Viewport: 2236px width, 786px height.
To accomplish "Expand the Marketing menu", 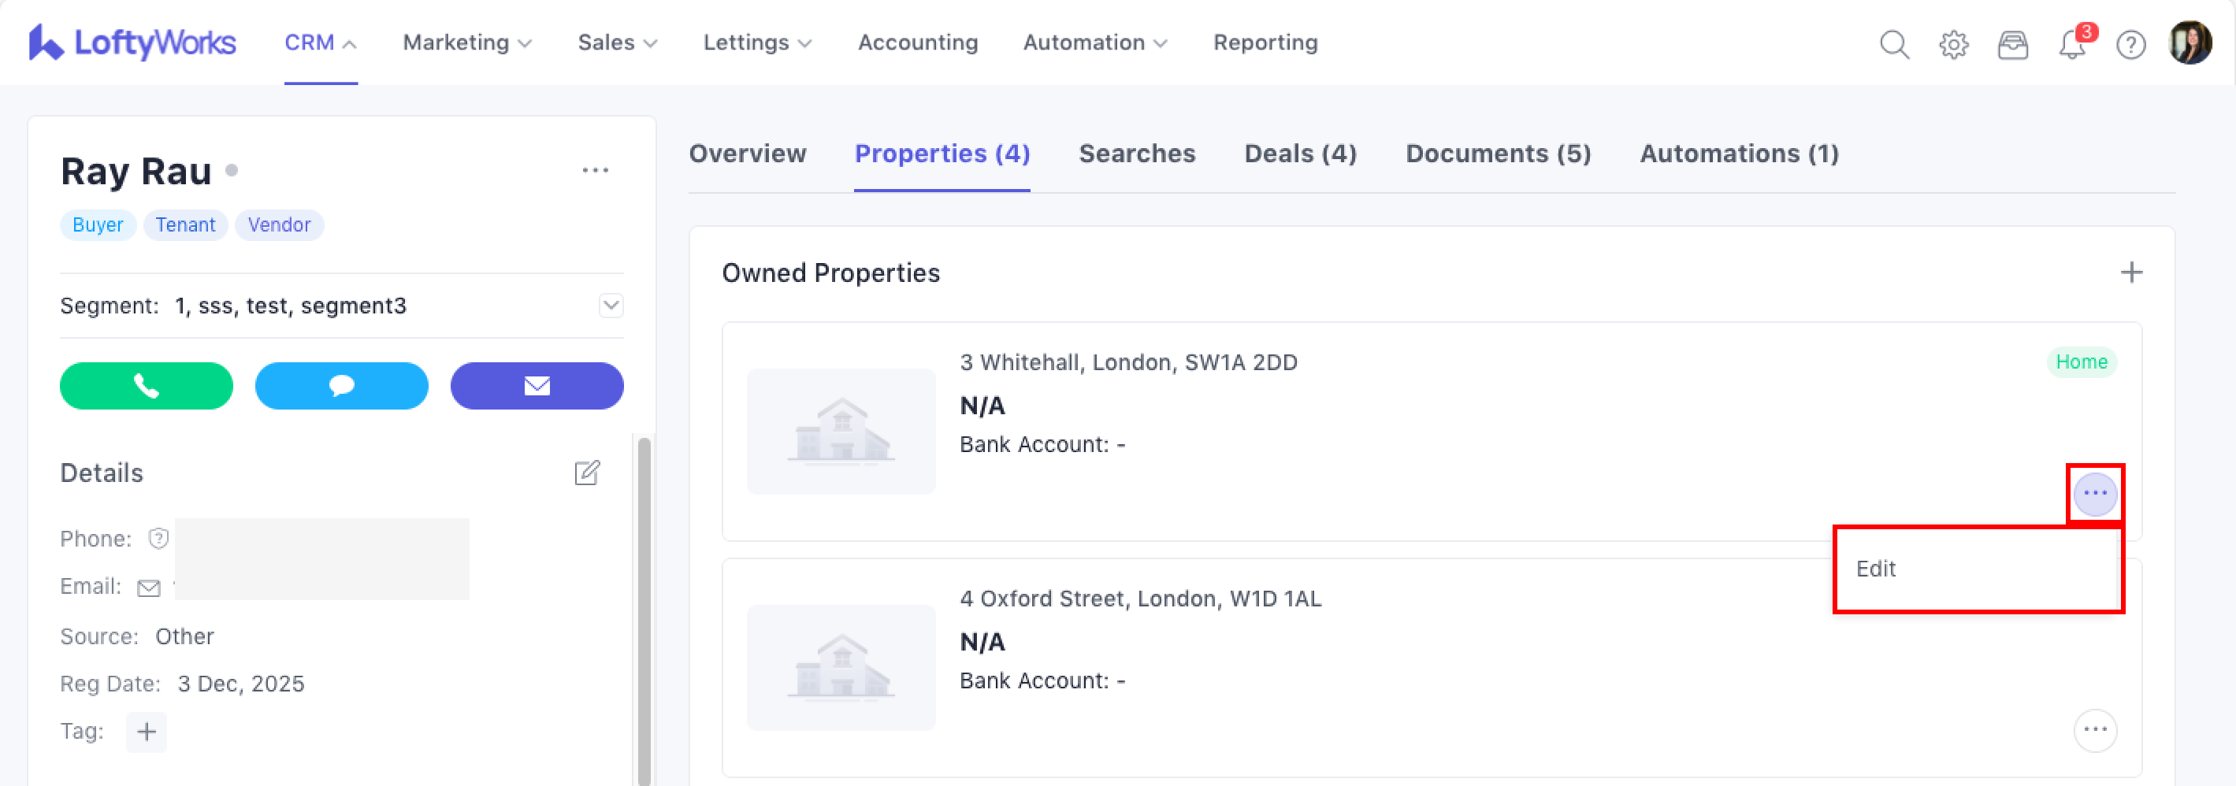I will click(x=467, y=43).
